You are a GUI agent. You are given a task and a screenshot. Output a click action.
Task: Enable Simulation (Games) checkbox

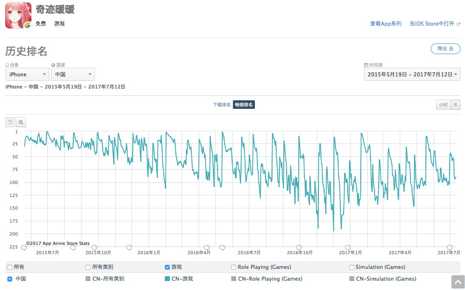click(352, 267)
